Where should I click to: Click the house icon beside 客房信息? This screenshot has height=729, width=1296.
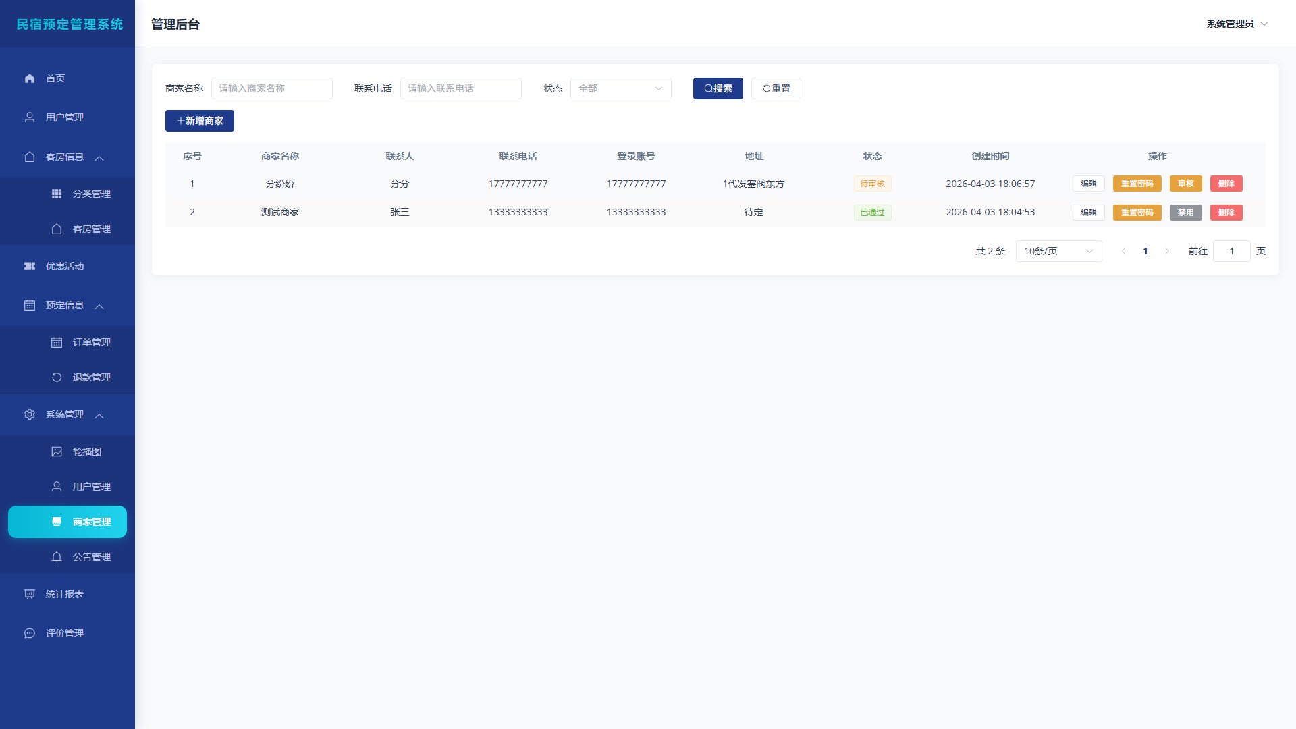coord(30,157)
